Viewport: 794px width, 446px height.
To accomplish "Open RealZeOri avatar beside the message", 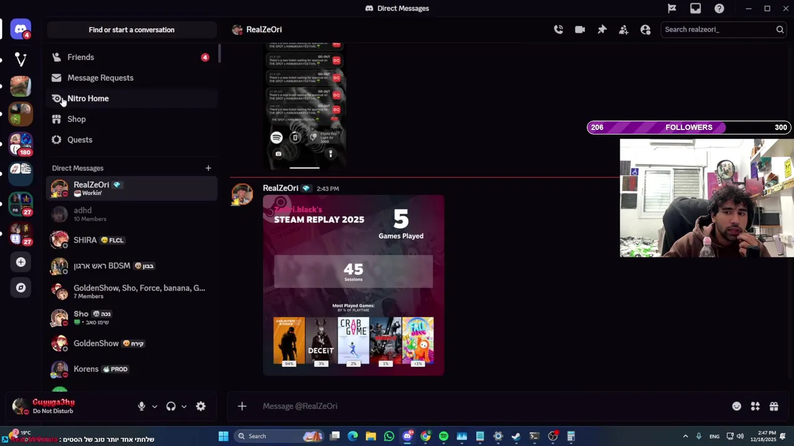I will pos(242,194).
